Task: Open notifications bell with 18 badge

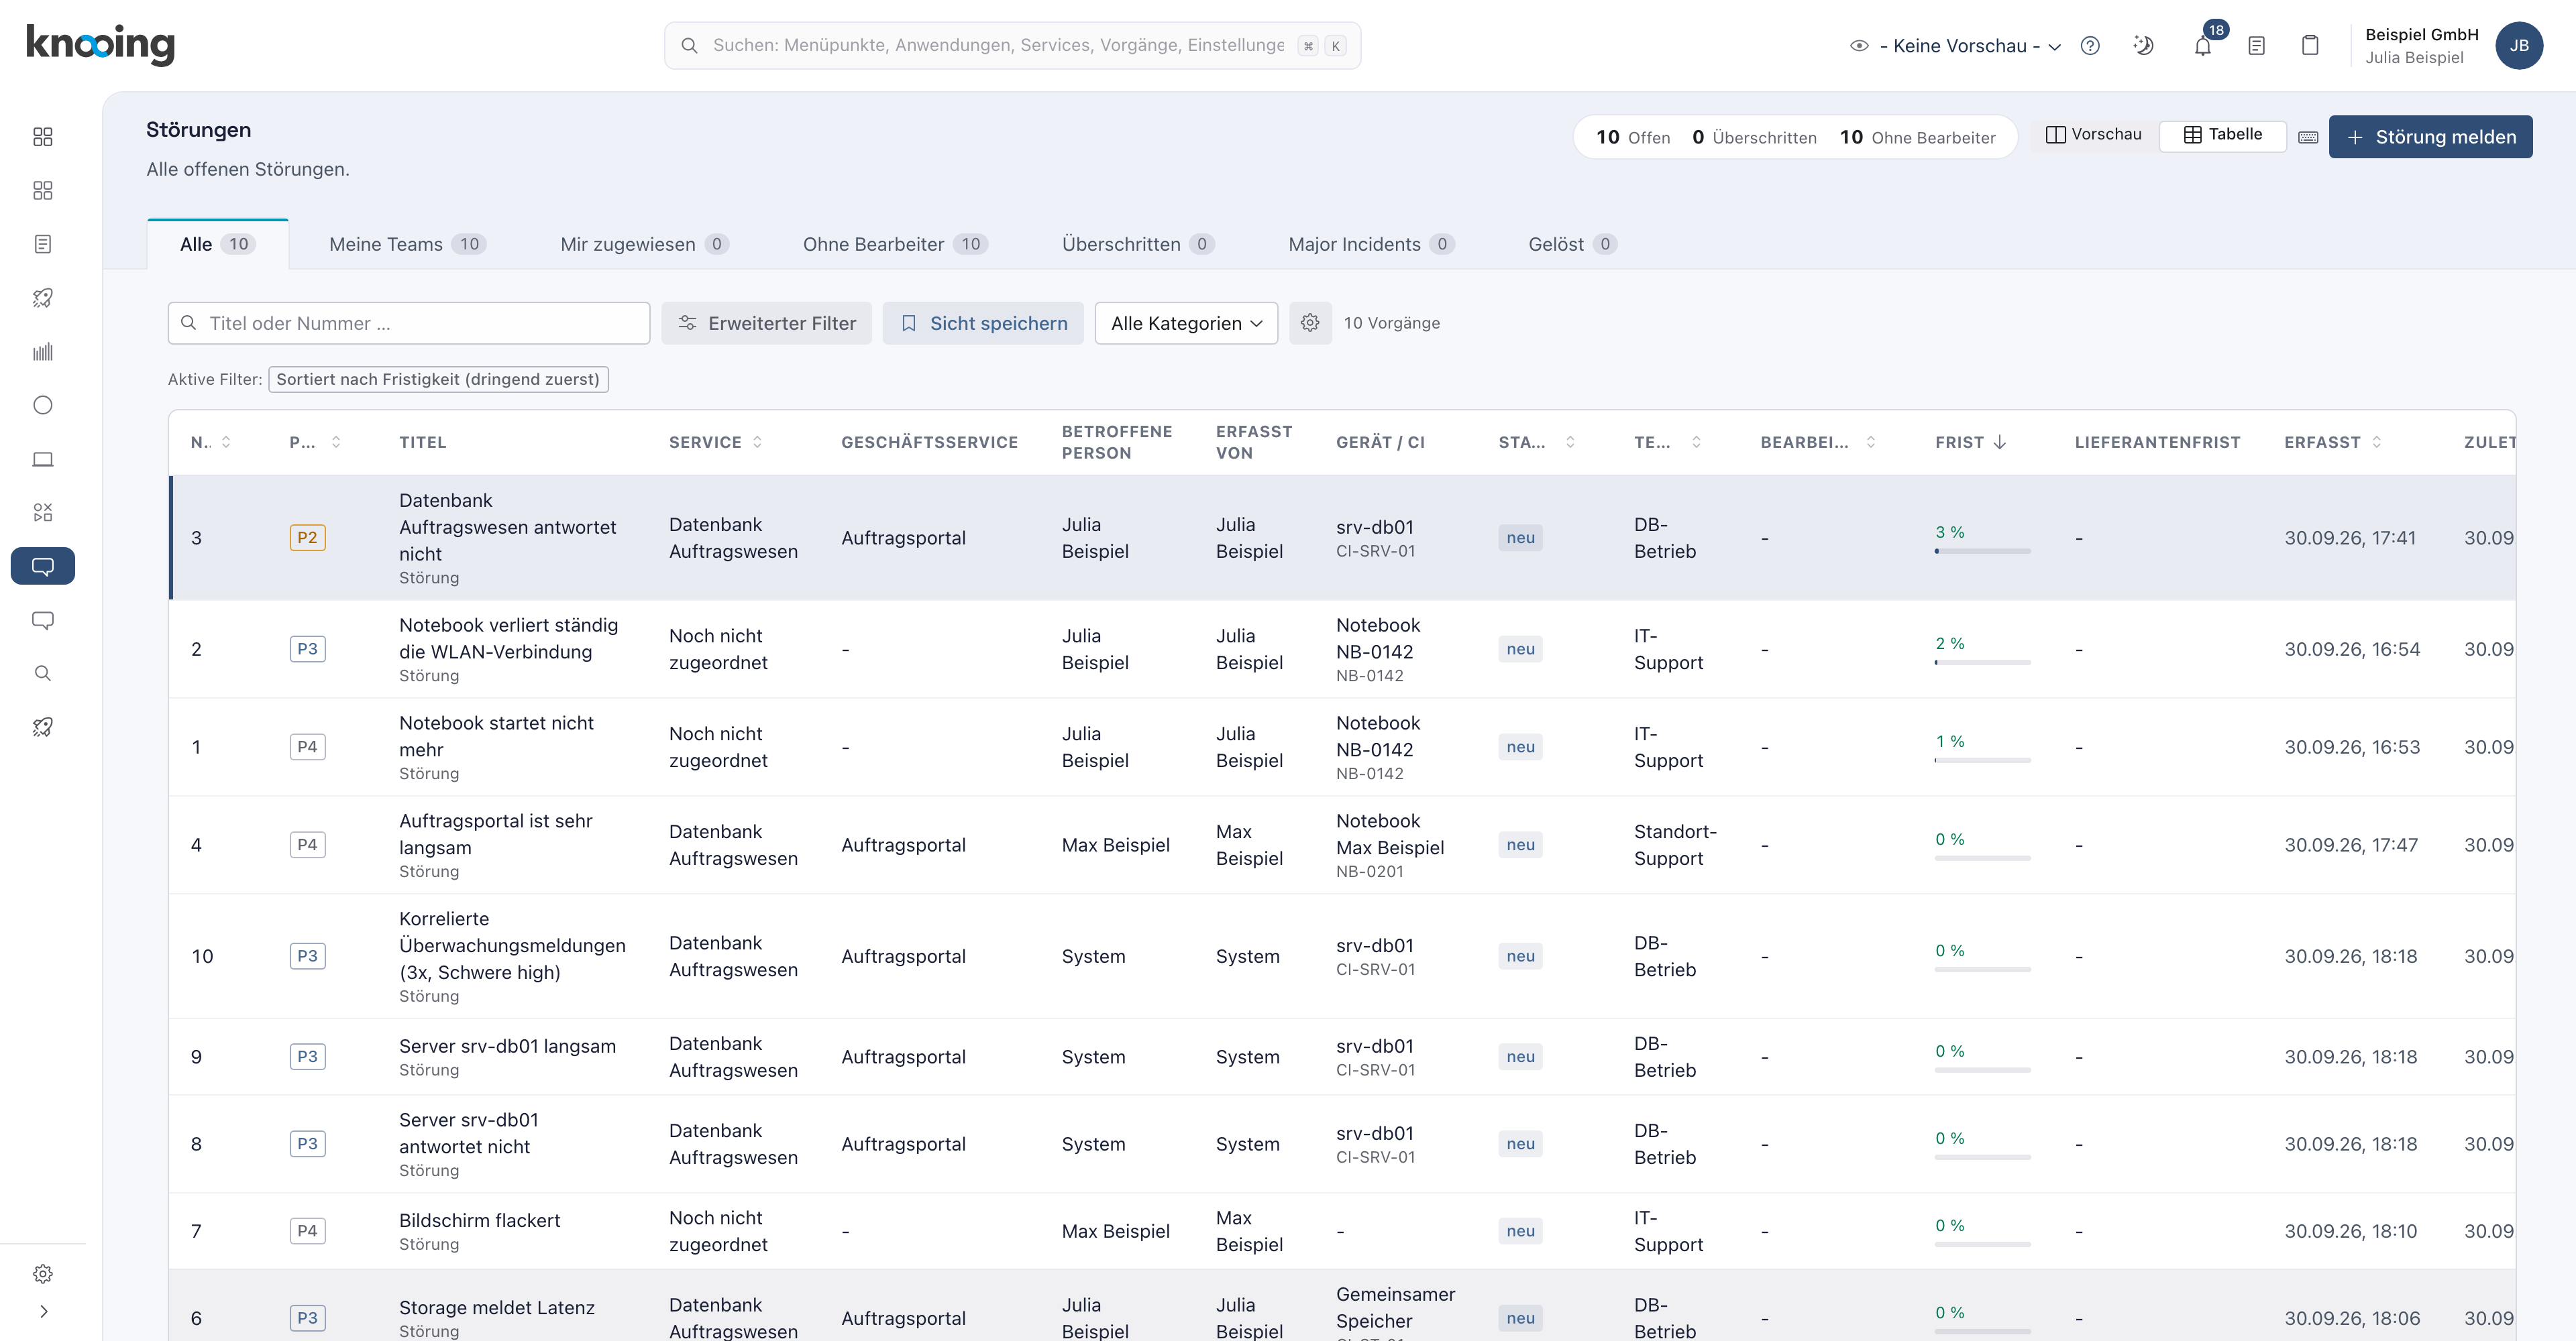Action: coord(2203,46)
